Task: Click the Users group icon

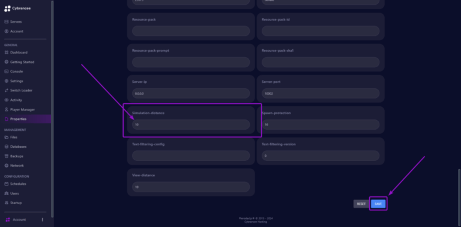Action: point(7,193)
